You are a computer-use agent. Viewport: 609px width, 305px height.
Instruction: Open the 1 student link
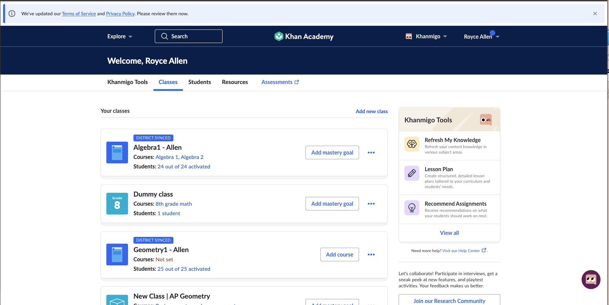click(169, 213)
